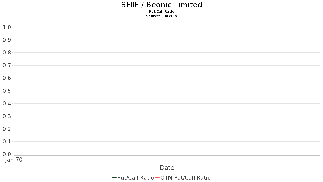Viewport: 323px width, 182px height.
Task: Click the 1.0 y-axis tick label
Action: tap(7, 27)
